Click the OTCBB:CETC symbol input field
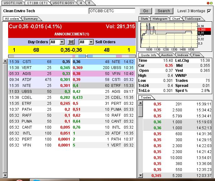The height and width of the screenshot is (181, 215). 112,11
